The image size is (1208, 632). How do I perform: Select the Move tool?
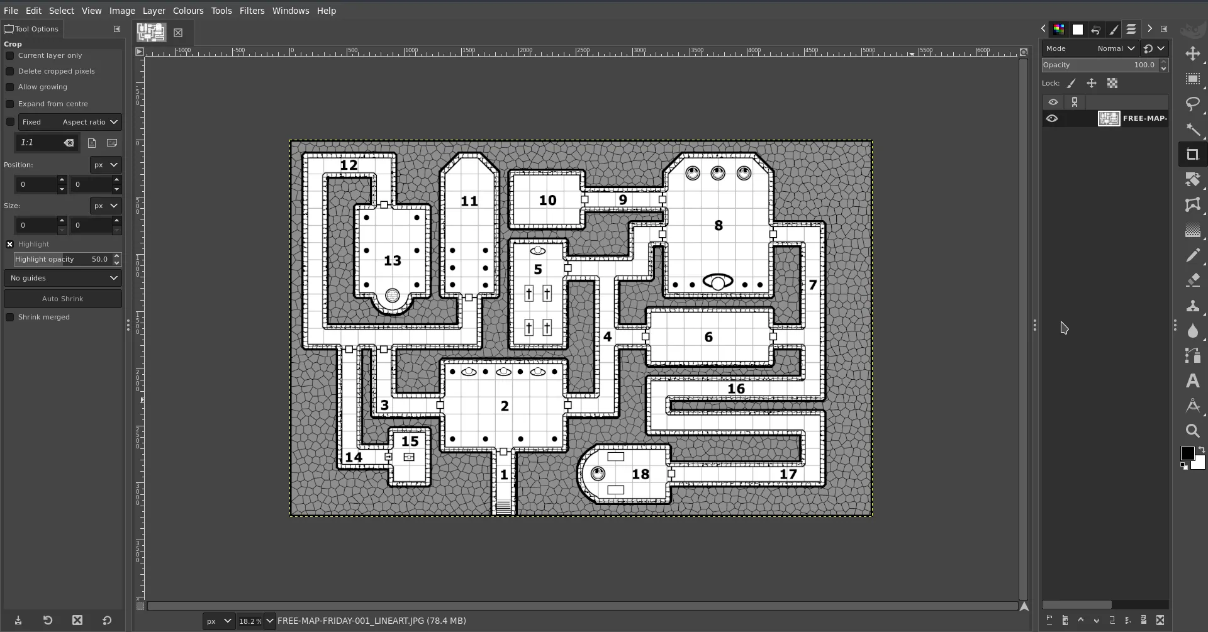coord(1192,54)
